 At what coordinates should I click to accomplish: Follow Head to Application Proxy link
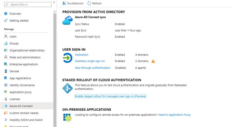coord(174,115)
